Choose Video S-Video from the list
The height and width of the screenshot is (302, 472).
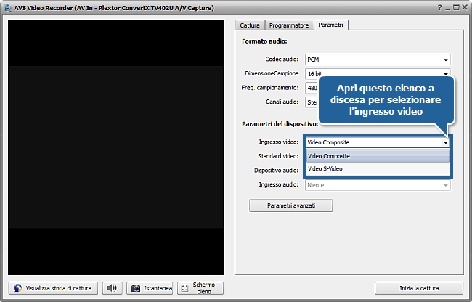click(378, 168)
